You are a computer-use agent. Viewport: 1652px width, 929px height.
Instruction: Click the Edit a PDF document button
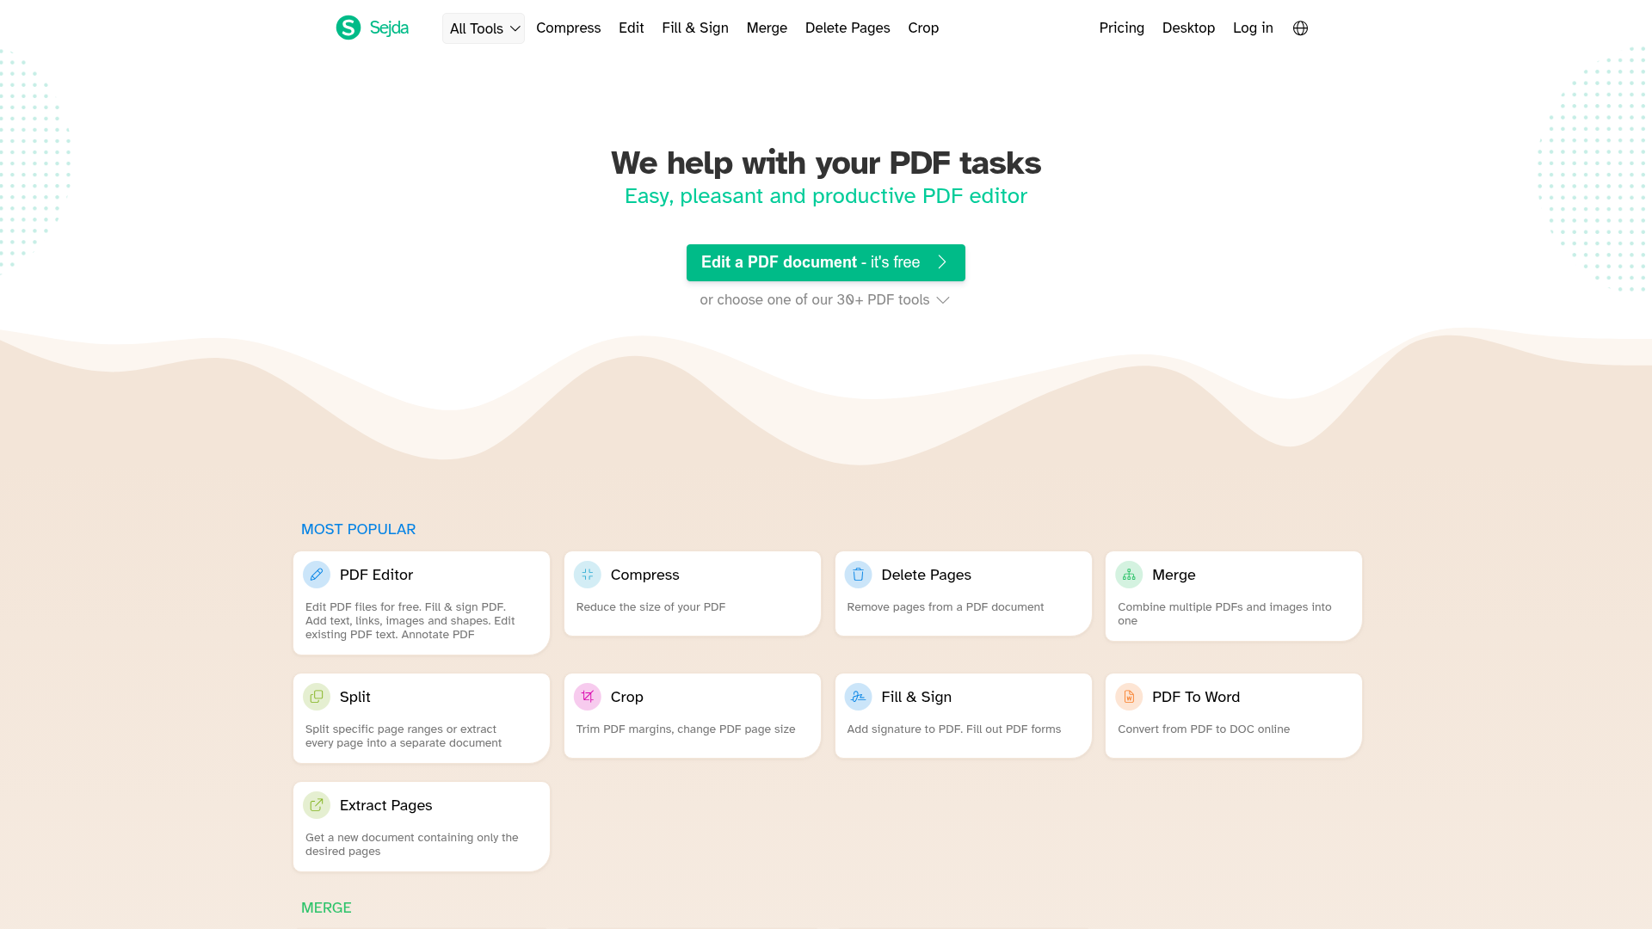[825, 262]
